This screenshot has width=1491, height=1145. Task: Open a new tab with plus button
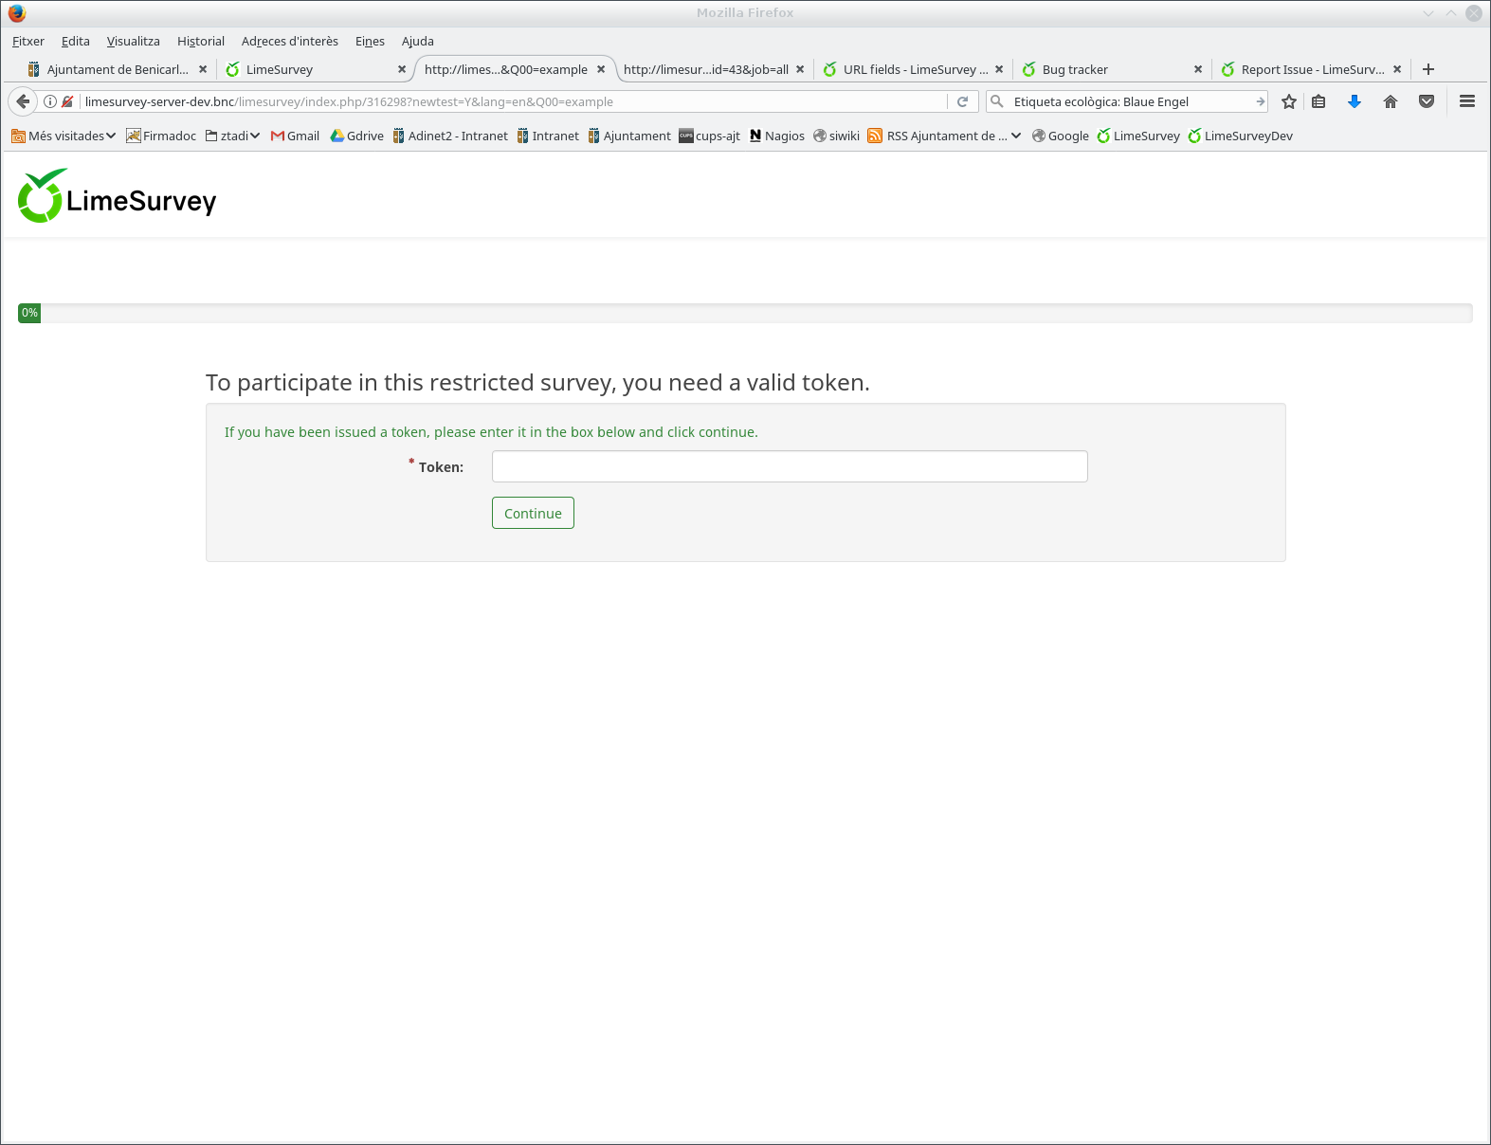1428,69
